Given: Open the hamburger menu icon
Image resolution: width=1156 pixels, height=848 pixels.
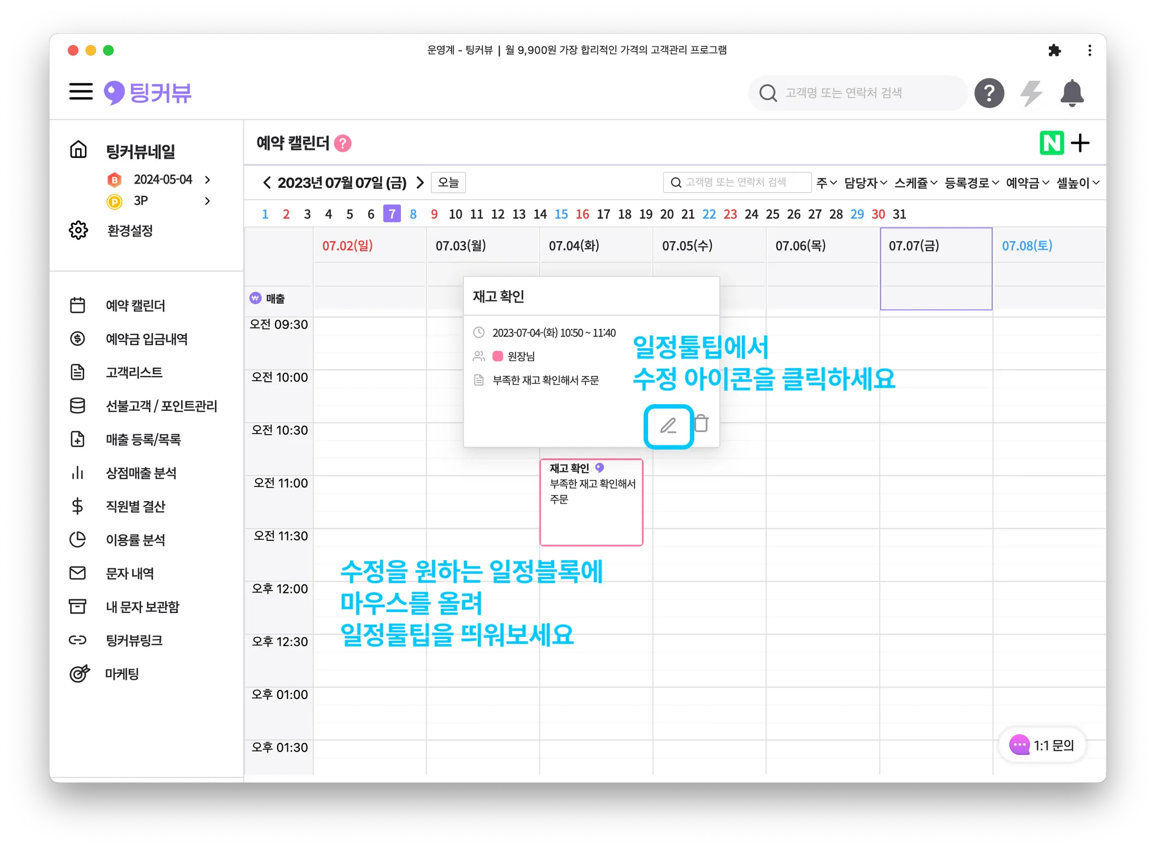Looking at the screenshot, I should 81,91.
